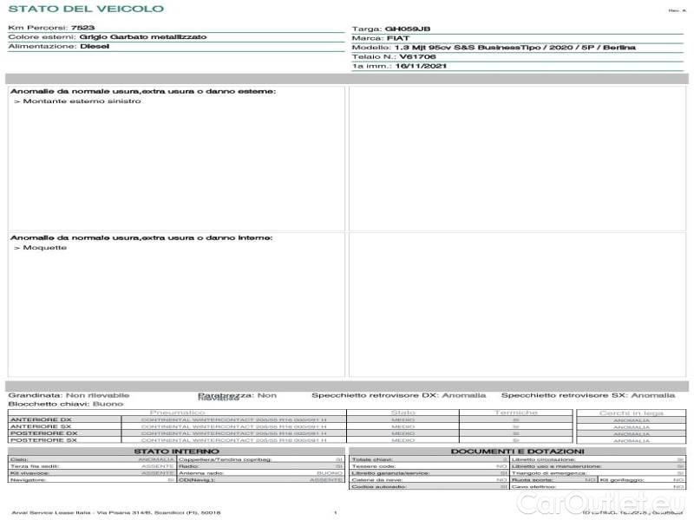Select the 'Navigatore:' row label

[28, 480]
